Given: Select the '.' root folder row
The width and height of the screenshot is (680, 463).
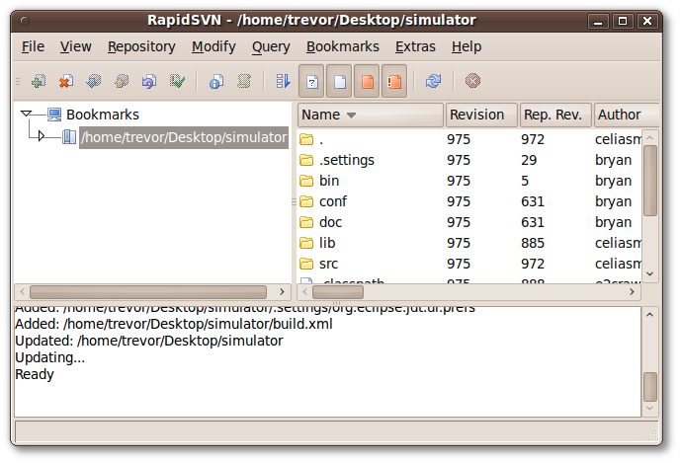Looking at the screenshot, I should tap(469, 139).
